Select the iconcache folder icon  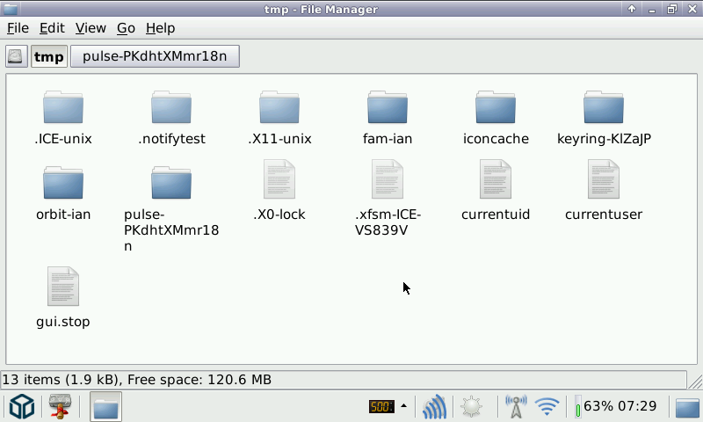tap(496, 109)
